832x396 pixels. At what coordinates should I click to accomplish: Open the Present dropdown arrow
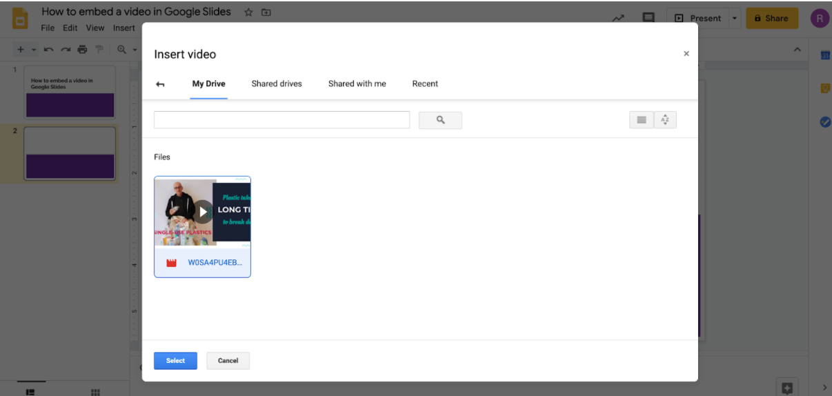(735, 19)
